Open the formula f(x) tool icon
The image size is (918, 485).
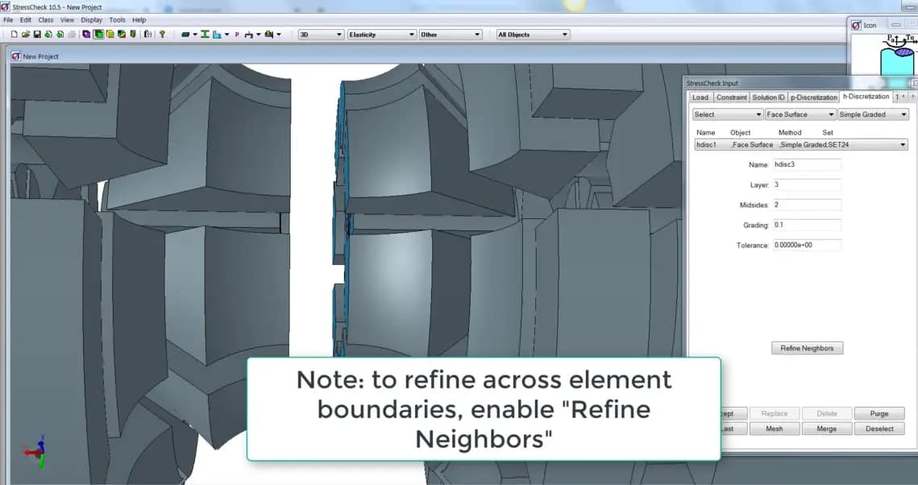(x=149, y=34)
